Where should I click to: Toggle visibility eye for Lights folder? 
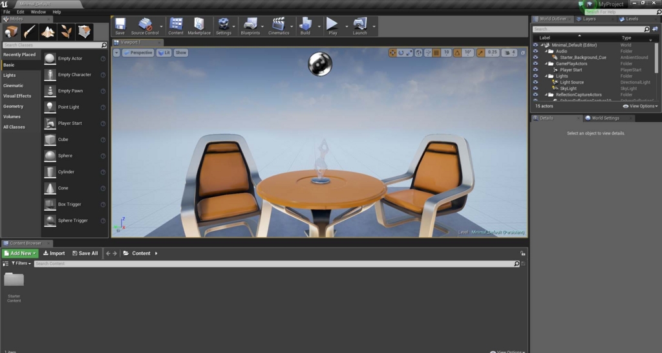point(535,76)
